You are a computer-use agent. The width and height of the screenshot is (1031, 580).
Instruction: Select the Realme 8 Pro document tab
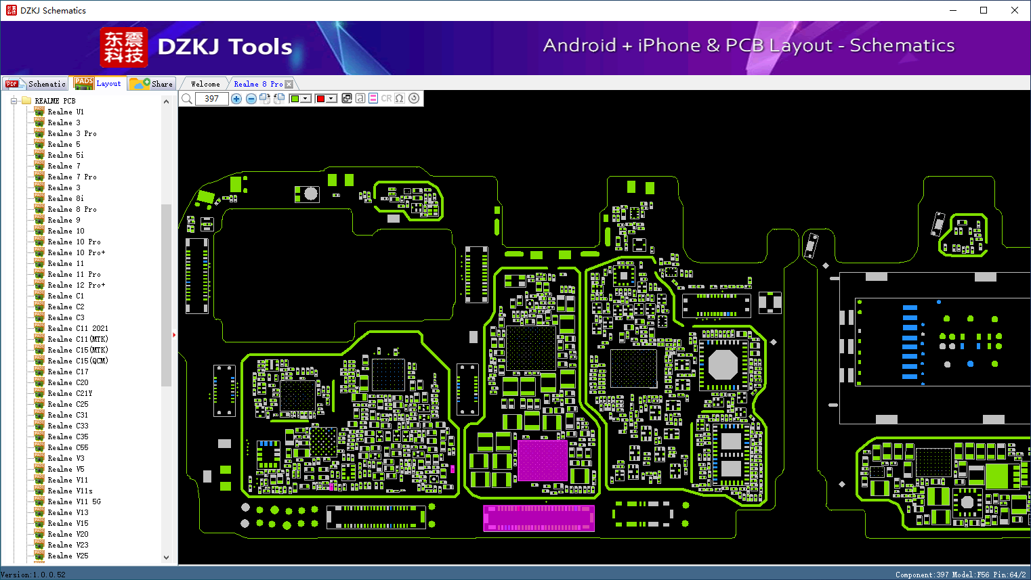coord(258,84)
